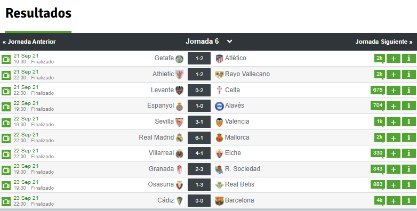Click the Atlético club crest
This screenshot has width=417, height=211.
point(219,59)
